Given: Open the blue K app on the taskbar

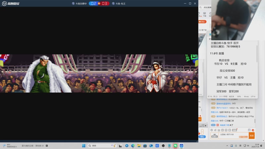Looking at the screenshot, I should coord(157,146).
